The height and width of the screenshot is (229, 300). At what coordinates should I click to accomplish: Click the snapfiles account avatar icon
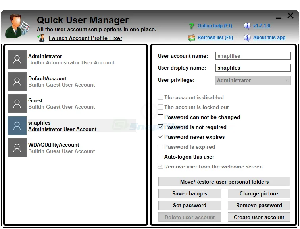pos(17,126)
